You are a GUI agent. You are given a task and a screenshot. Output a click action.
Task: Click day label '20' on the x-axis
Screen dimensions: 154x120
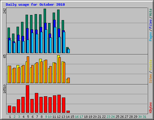[x=95, y=117]
